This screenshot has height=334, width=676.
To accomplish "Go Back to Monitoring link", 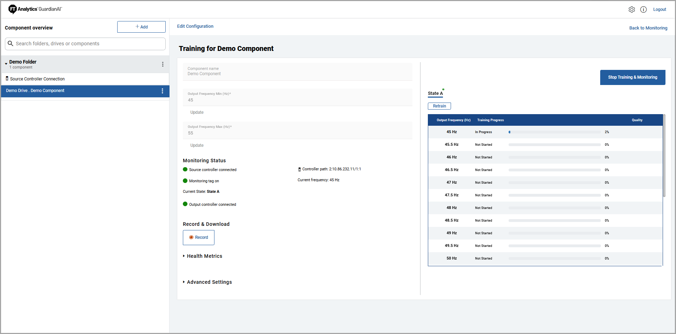I will click(x=648, y=28).
